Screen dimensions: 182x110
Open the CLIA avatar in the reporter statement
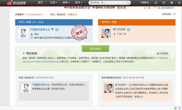26,88
